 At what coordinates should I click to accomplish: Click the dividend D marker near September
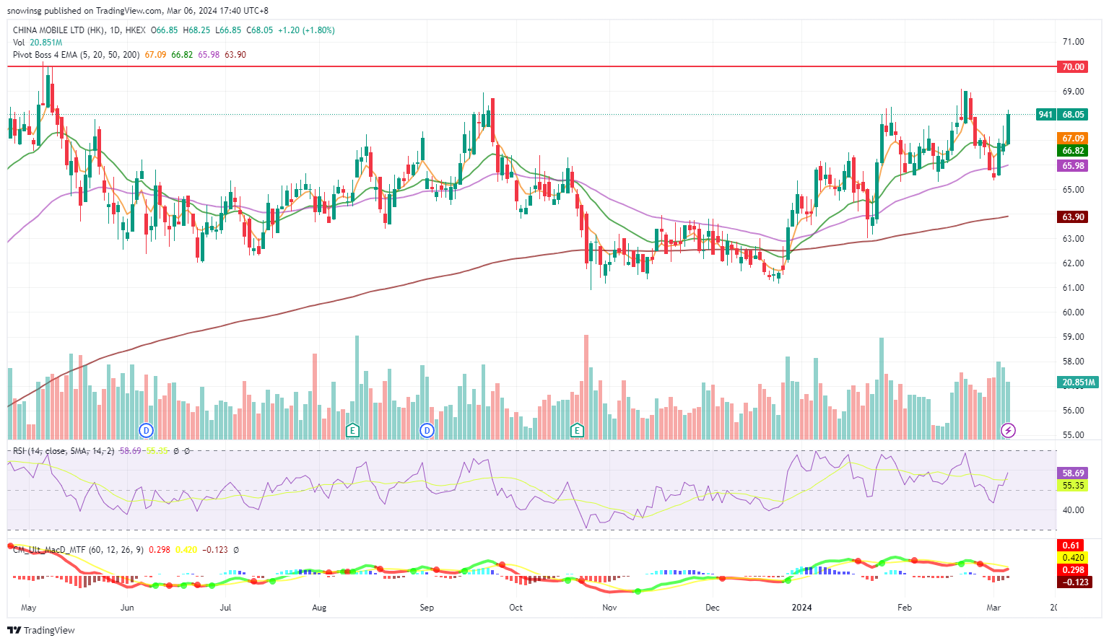(x=427, y=431)
